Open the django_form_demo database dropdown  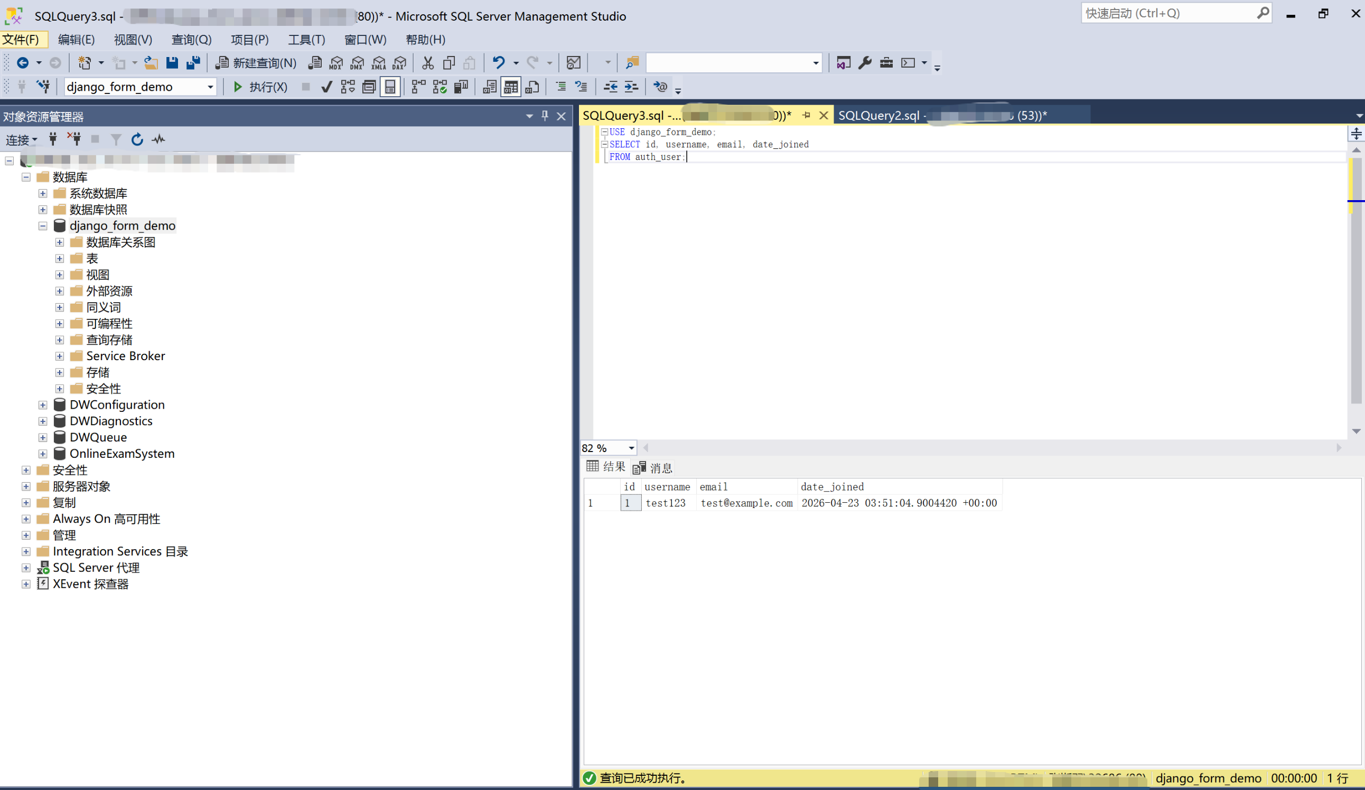(210, 87)
